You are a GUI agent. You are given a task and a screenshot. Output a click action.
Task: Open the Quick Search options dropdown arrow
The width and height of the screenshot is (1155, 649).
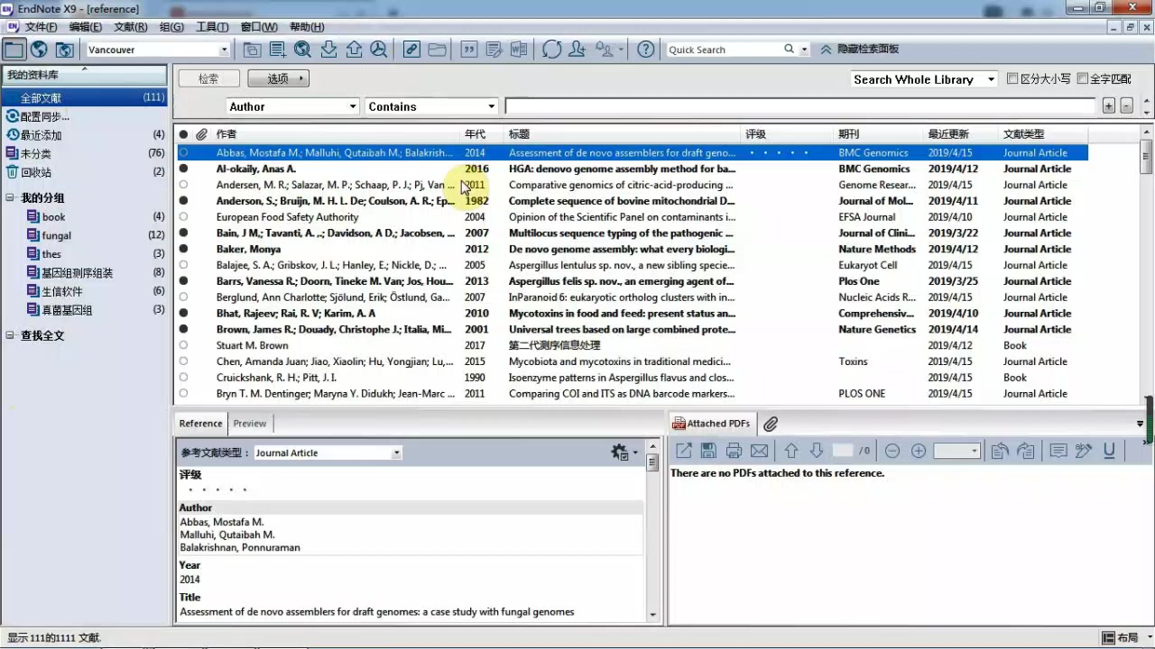coord(804,50)
